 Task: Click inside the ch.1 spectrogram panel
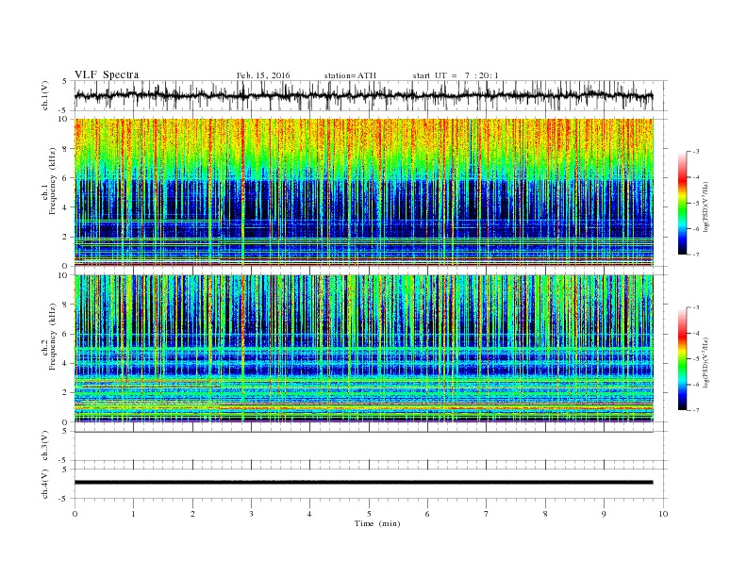click(364, 192)
